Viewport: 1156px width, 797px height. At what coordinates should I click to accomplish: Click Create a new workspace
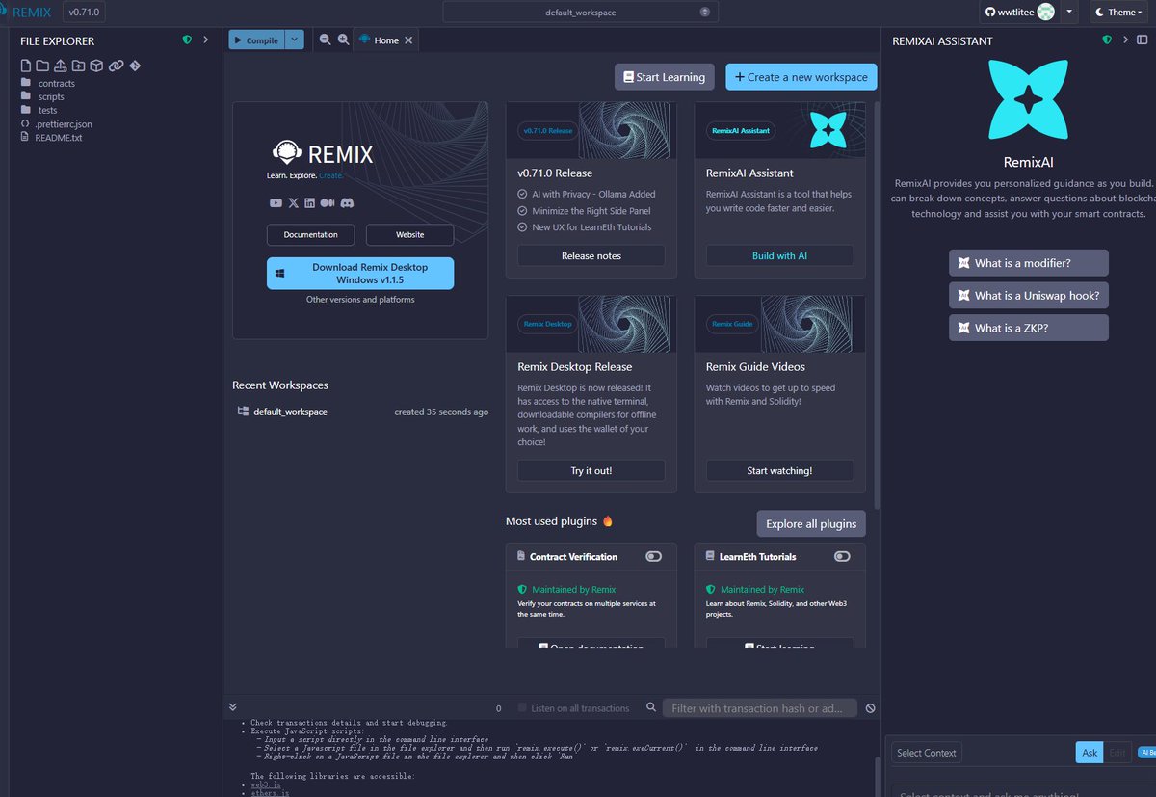pos(801,77)
